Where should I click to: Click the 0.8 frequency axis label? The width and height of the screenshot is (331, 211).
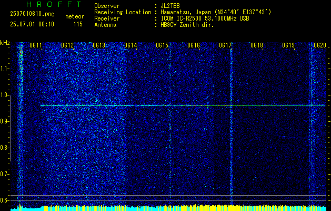tap(4, 148)
